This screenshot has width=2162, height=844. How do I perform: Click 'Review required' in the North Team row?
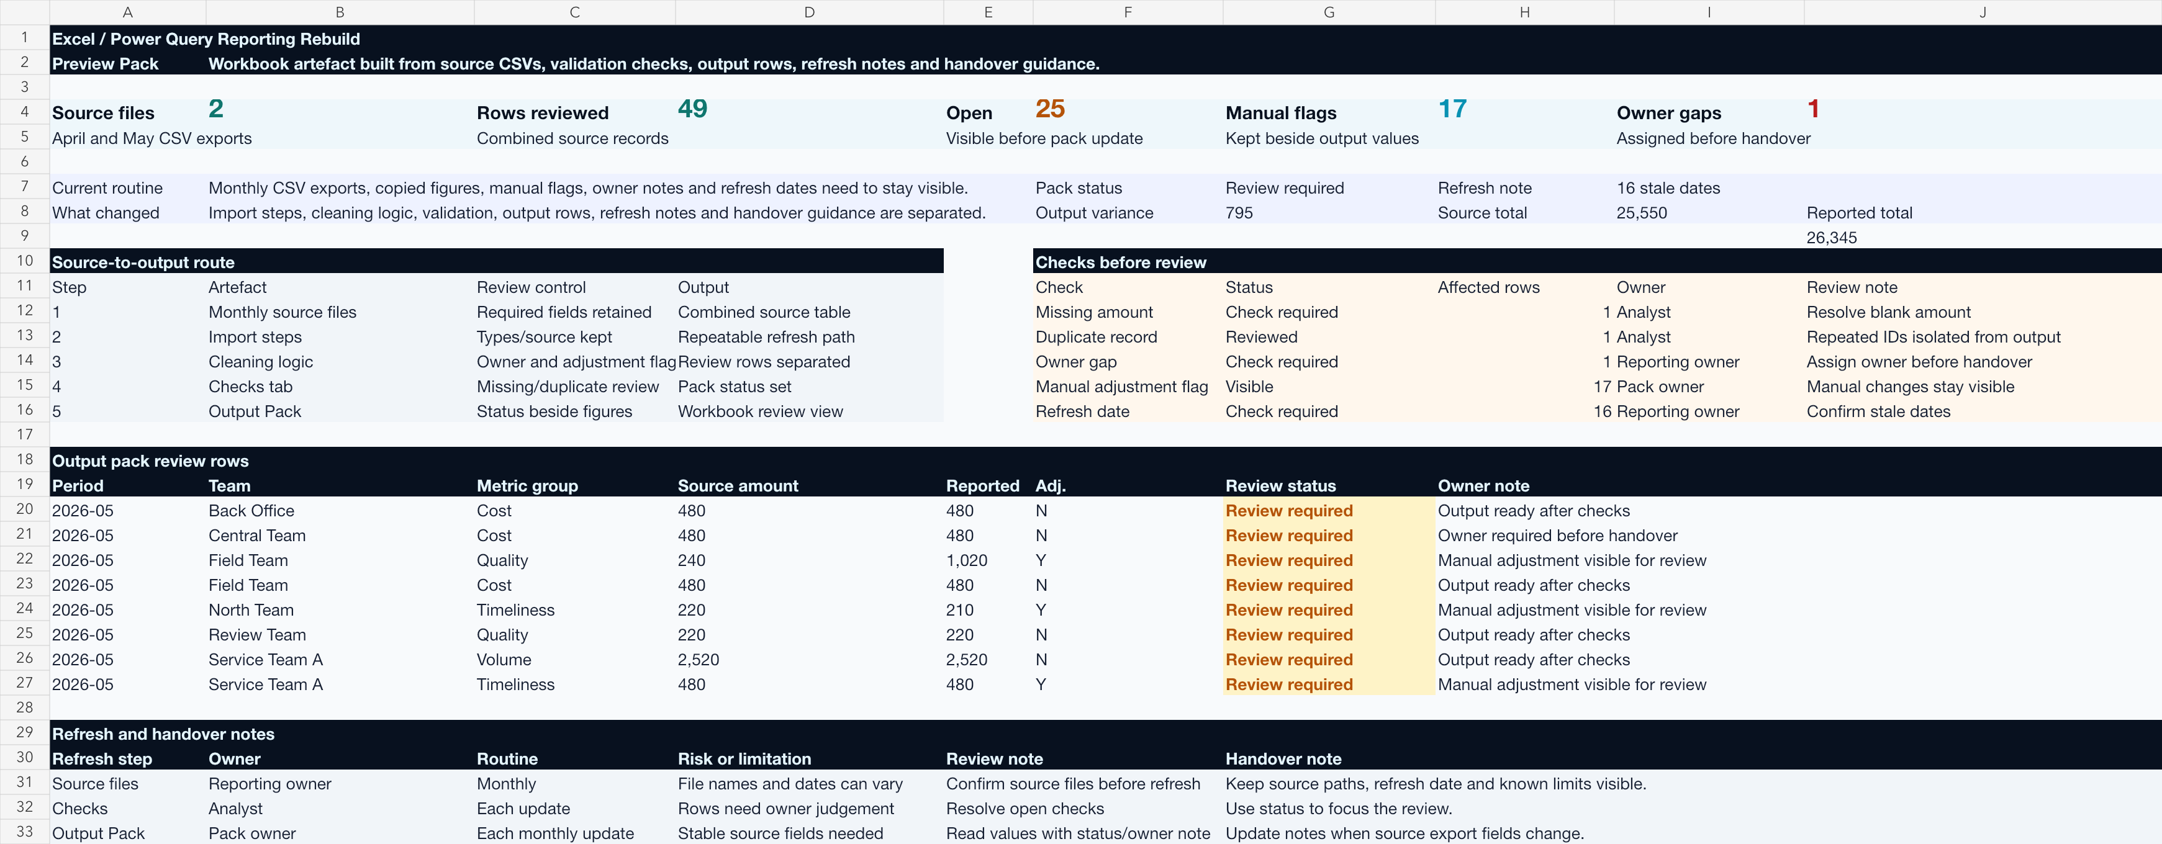[1288, 610]
